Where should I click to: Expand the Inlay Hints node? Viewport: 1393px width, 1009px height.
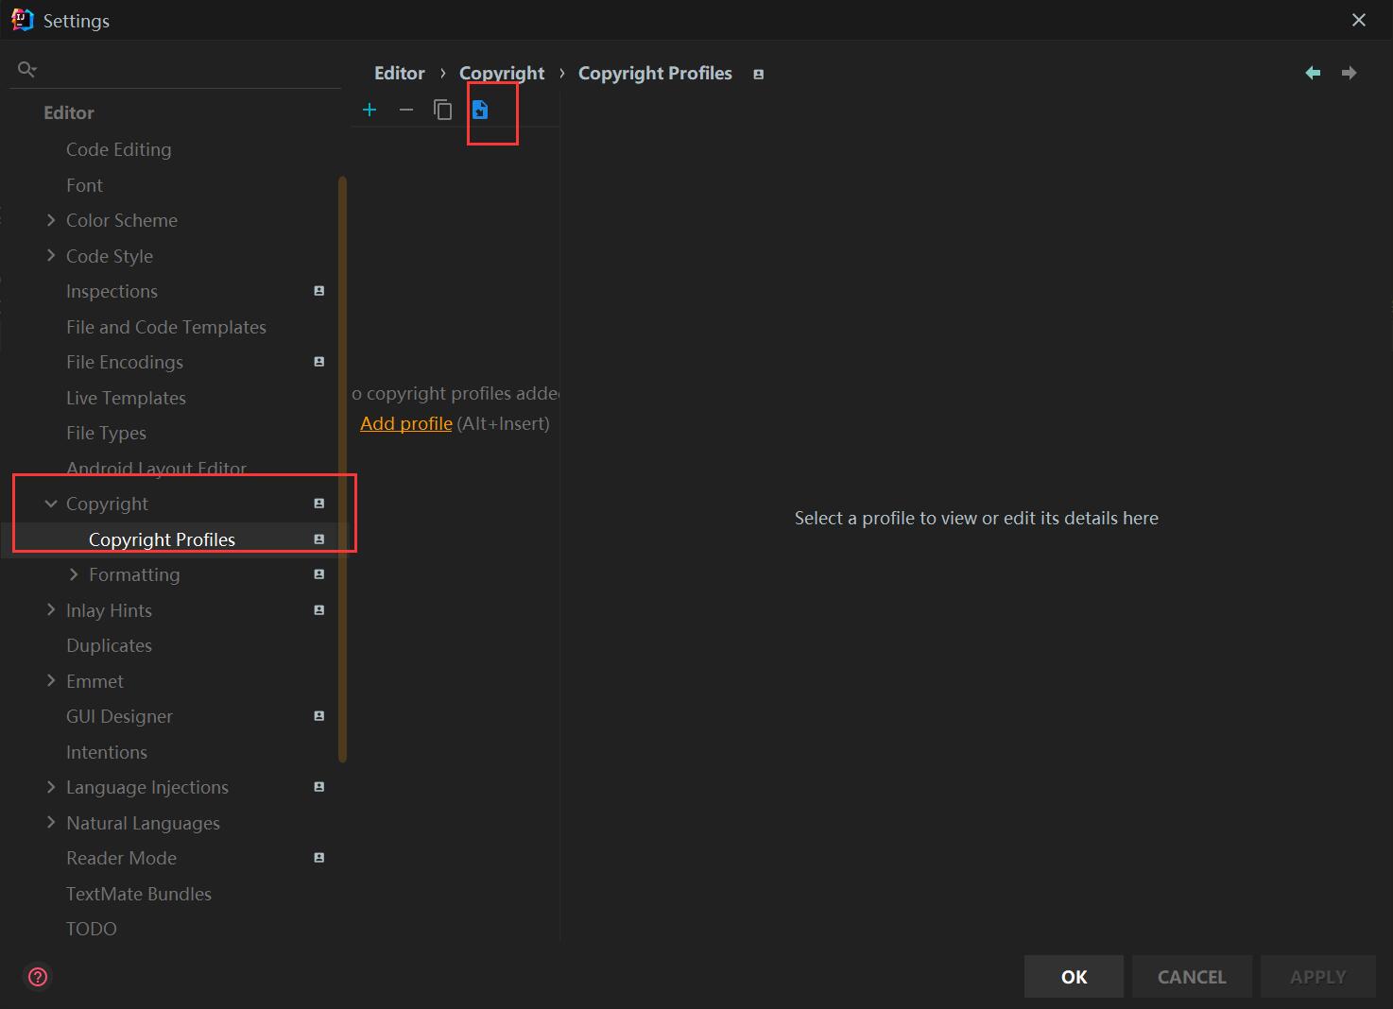coord(51,610)
